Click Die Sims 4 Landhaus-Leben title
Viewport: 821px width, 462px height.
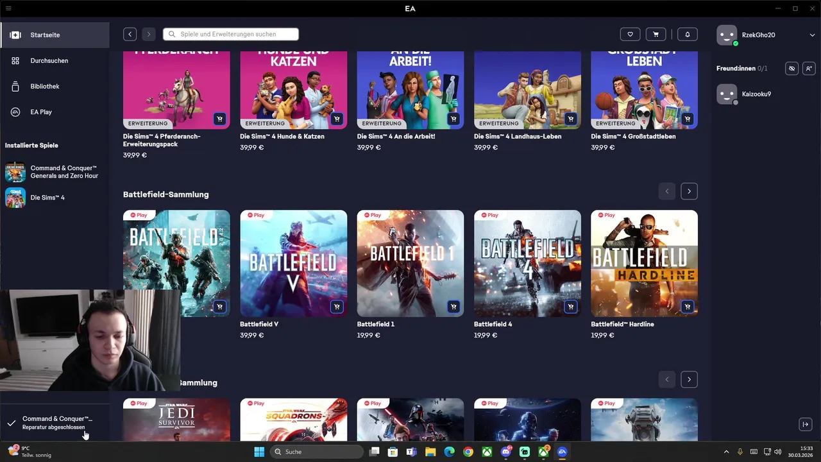coord(518,136)
